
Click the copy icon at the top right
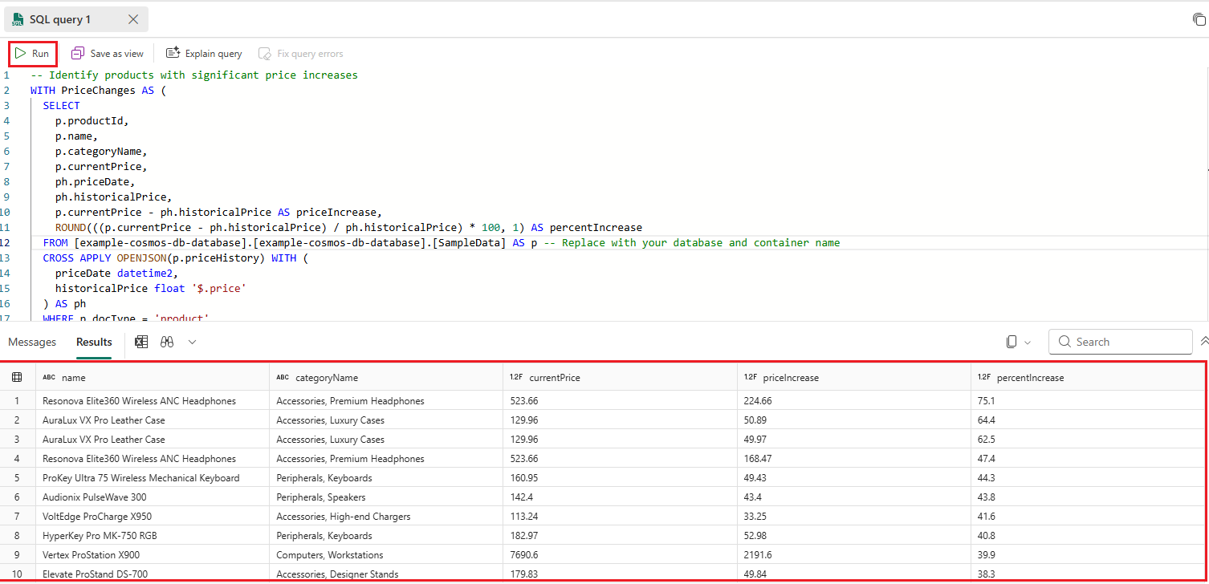pos(1198,19)
